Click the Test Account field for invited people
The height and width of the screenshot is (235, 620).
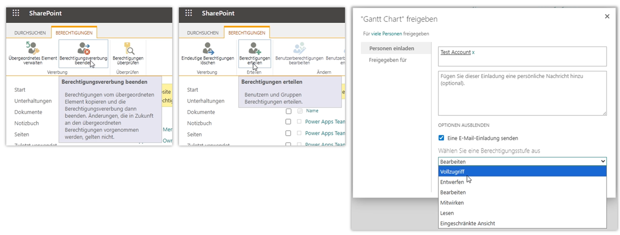[x=522, y=56]
